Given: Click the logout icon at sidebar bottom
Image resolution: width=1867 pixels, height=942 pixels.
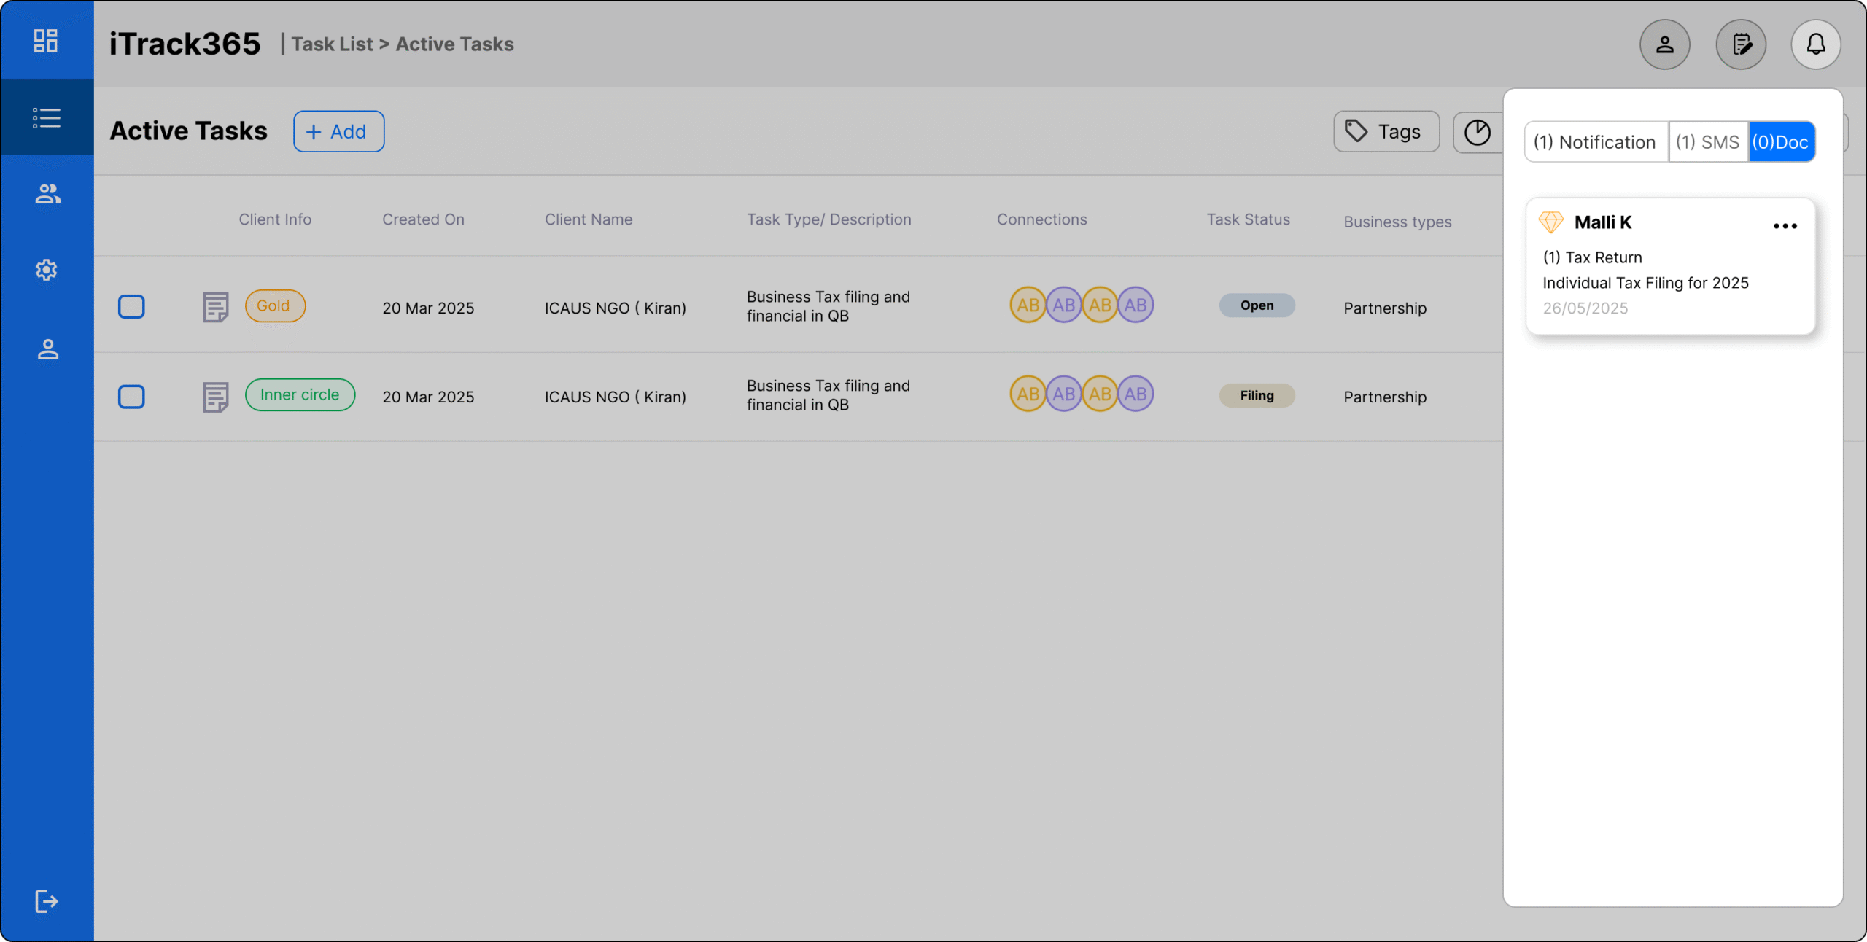Looking at the screenshot, I should point(46,901).
